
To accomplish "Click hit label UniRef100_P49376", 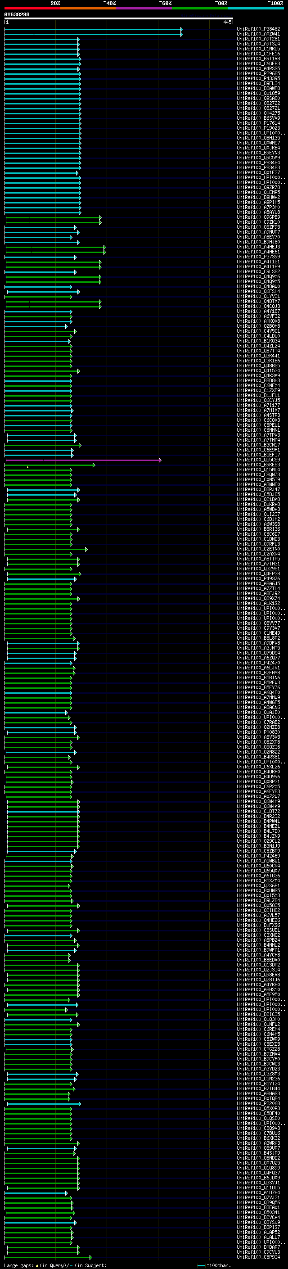I will (258, 579).
